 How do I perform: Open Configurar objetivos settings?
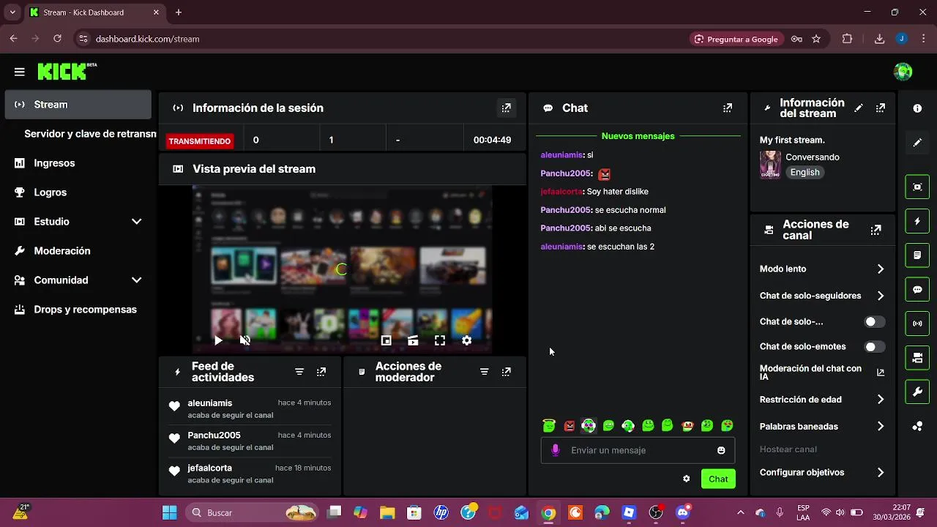822,473
